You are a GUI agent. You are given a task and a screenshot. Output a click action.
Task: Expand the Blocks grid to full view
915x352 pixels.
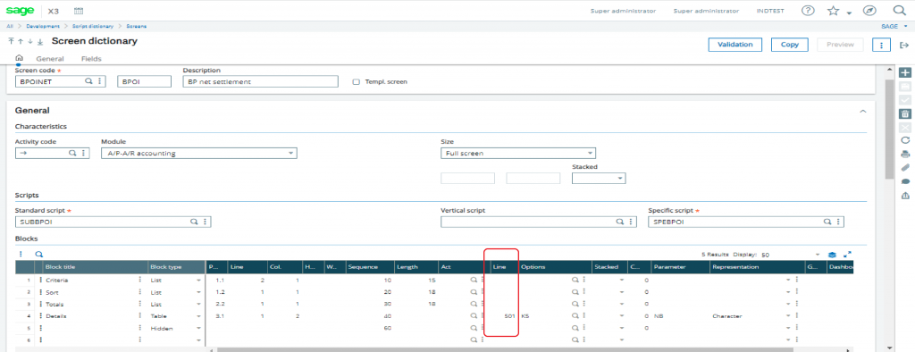tap(847, 255)
